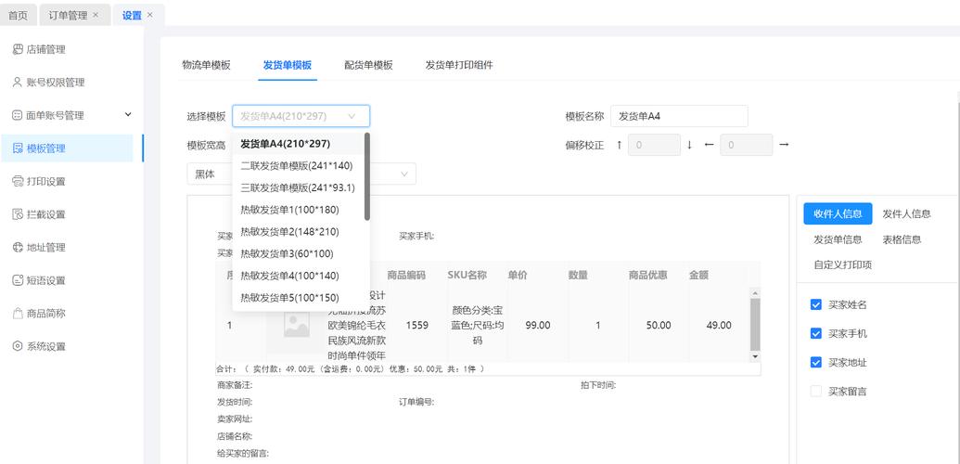Switch to the 物流单模板 tab
This screenshot has height=464, width=960.
[206, 65]
